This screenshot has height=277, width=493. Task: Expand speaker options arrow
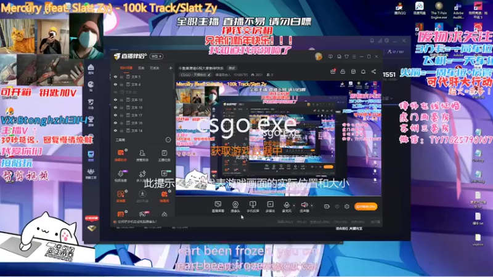pyautogui.click(x=312, y=206)
